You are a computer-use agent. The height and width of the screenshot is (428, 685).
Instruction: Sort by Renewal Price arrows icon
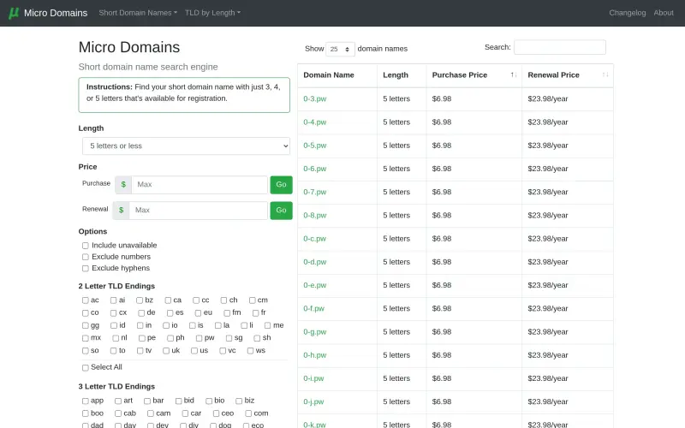pyautogui.click(x=605, y=75)
